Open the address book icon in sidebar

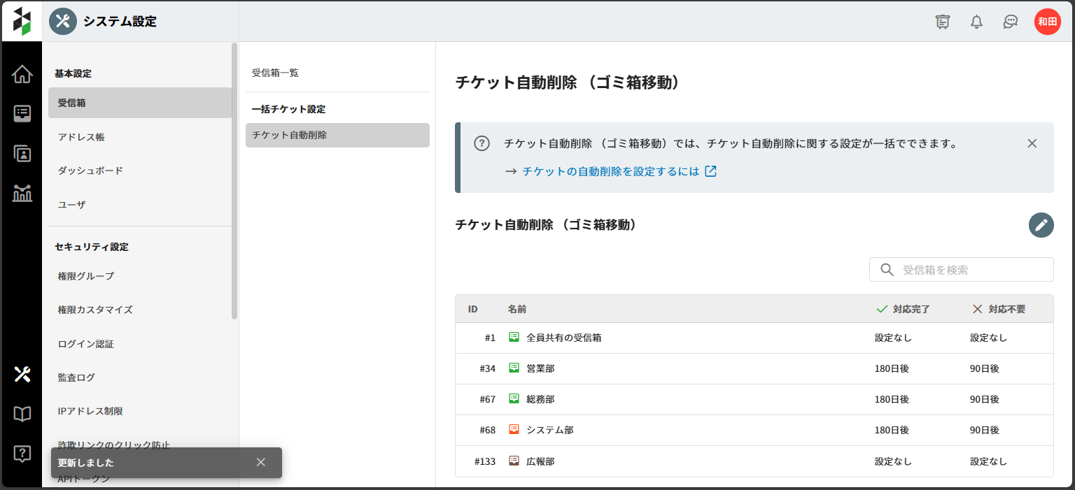coord(22,154)
